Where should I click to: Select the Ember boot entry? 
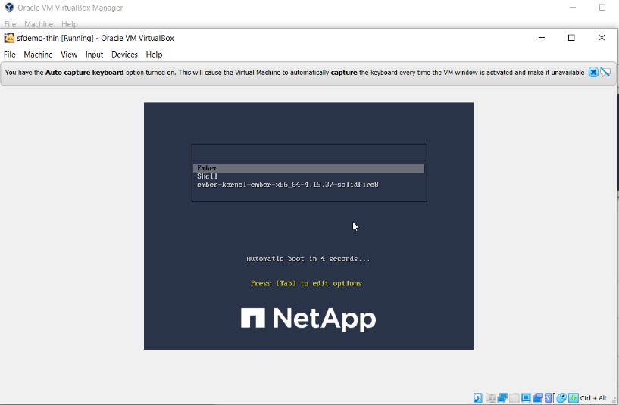308,168
